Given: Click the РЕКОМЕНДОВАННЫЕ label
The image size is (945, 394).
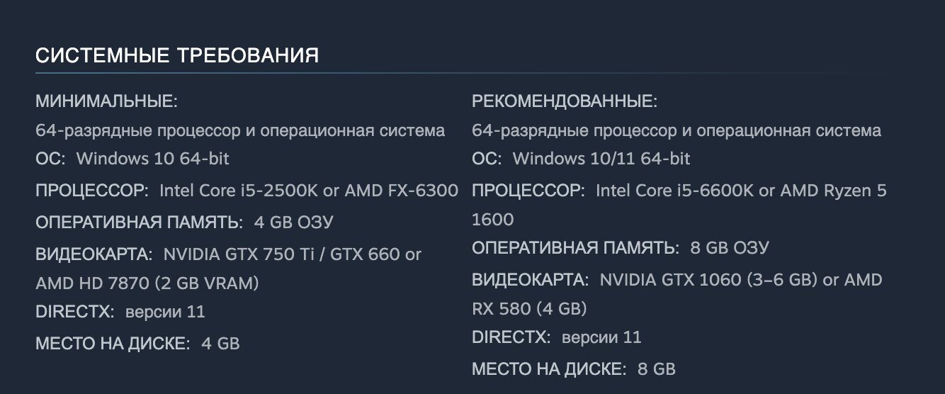Looking at the screenshot, I should [565, 102].
